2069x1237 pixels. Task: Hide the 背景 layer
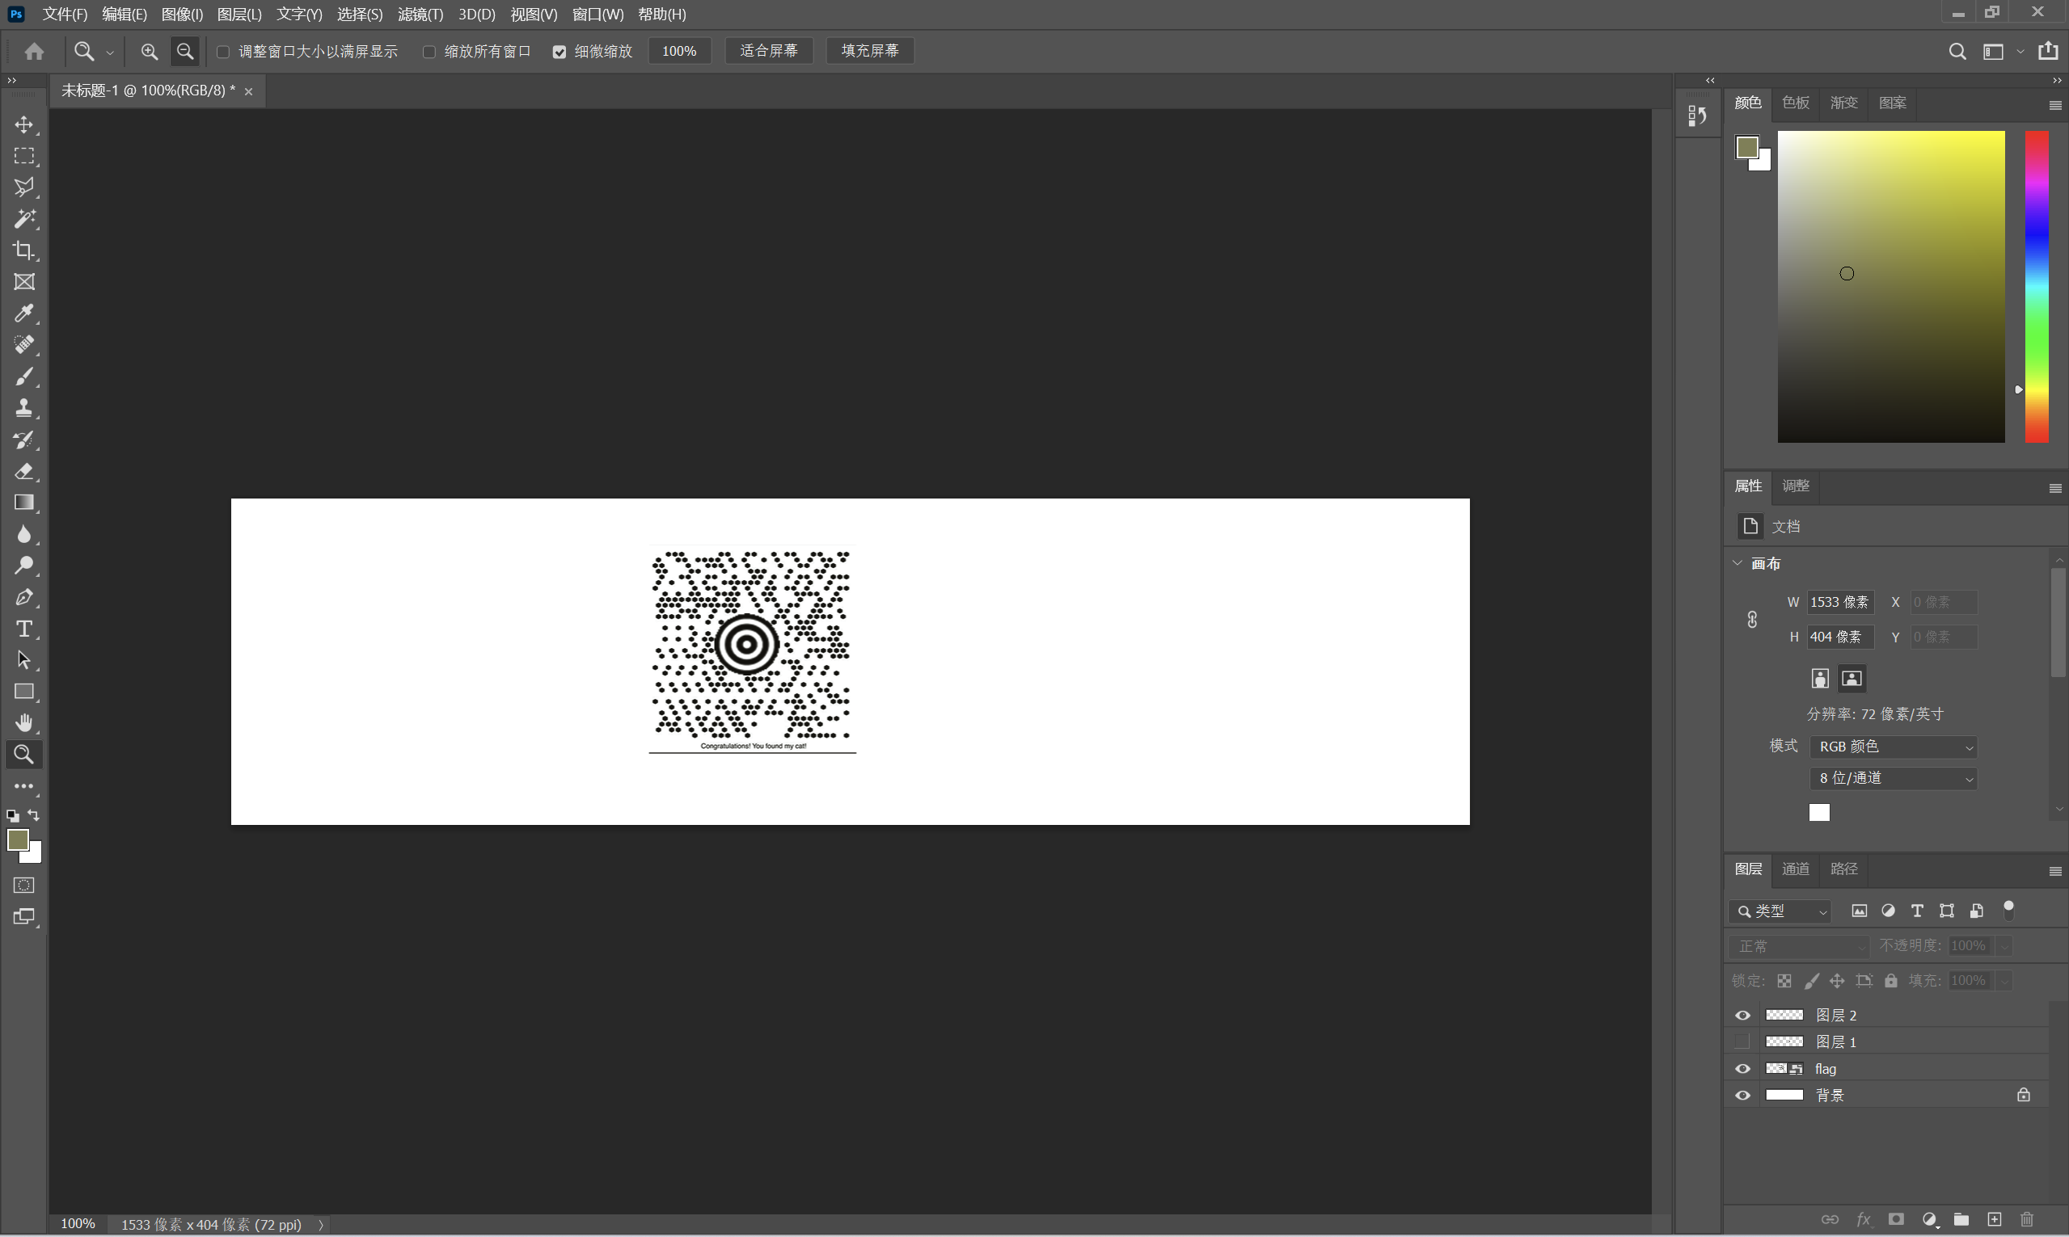tap(1743, 1096)
